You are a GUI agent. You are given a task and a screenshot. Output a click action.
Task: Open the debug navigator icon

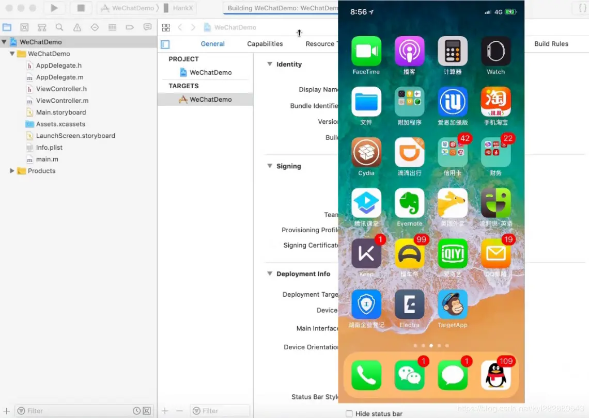112,27
